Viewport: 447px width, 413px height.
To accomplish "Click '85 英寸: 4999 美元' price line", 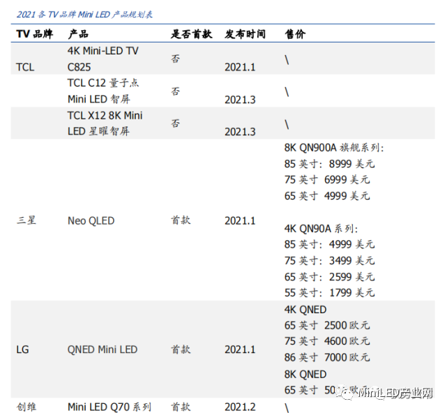I will pyautogui.click(x=329, y=244).
